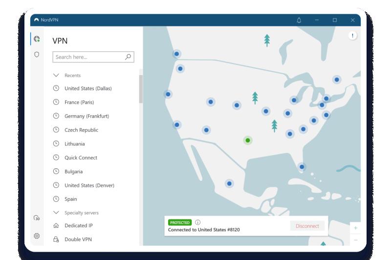
Task: Connect to France (Paris) recent
Action: [x=79, y=102]
